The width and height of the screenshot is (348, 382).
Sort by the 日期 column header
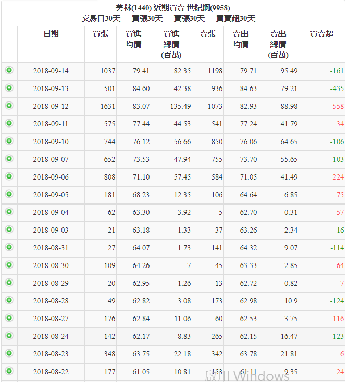(51, 34)
